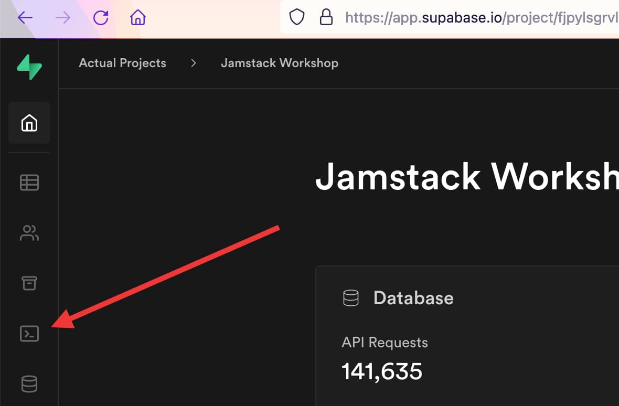The image size is (619, 406).
Task: Open the browser home page icon
Action: (138, 17)
